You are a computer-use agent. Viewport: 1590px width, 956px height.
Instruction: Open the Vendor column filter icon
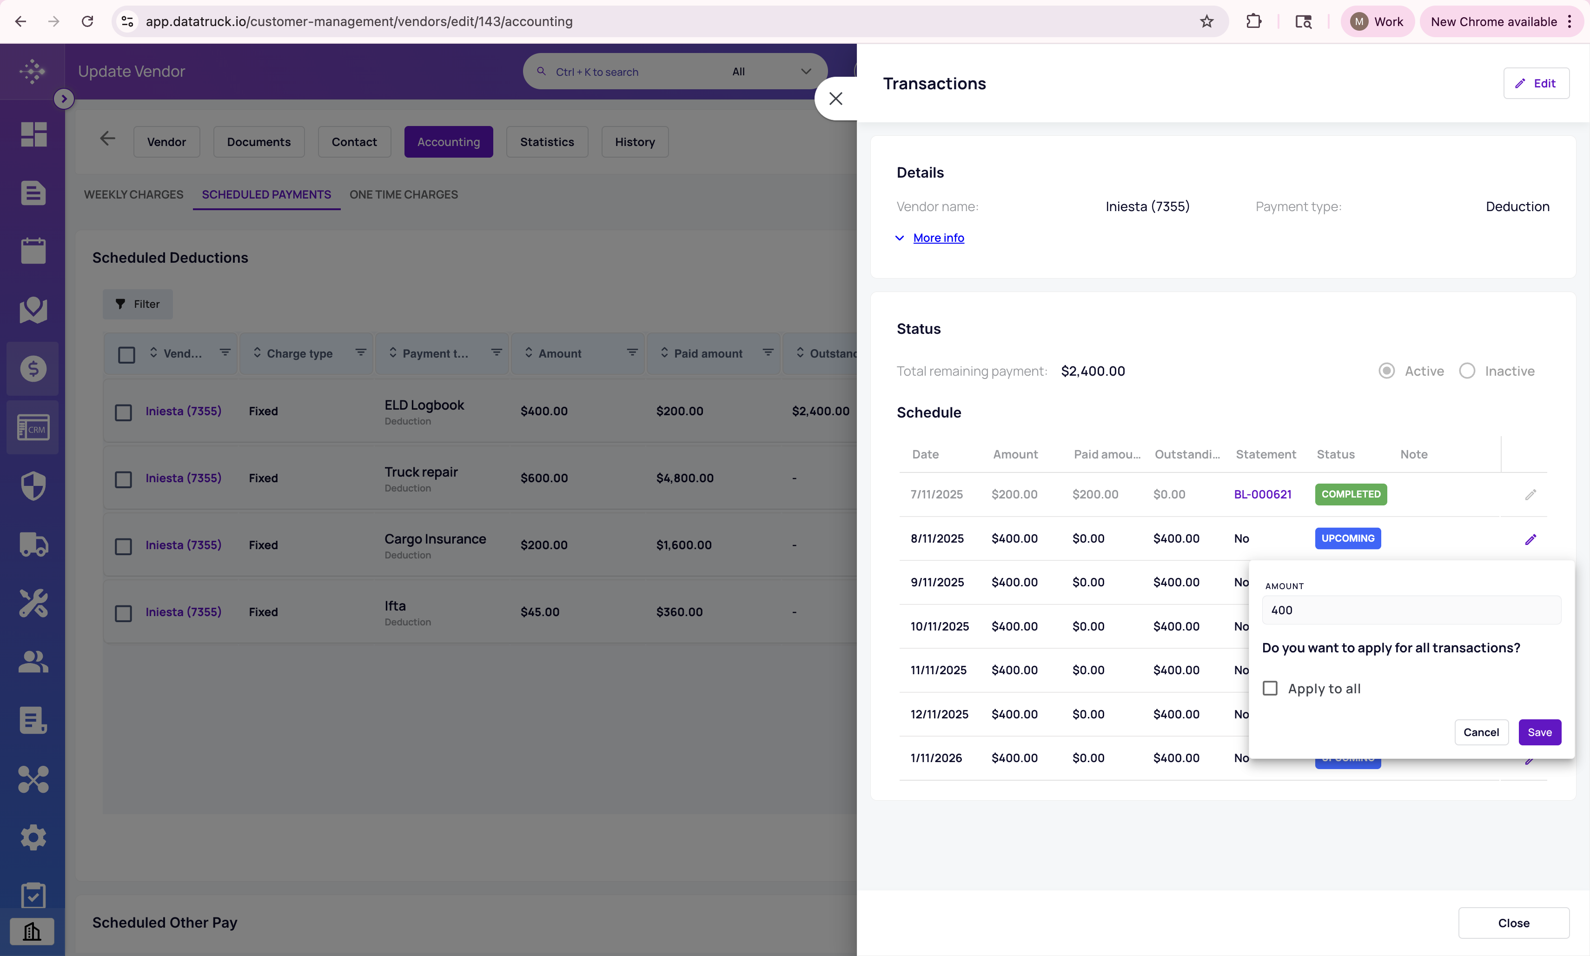coord(225,352)
